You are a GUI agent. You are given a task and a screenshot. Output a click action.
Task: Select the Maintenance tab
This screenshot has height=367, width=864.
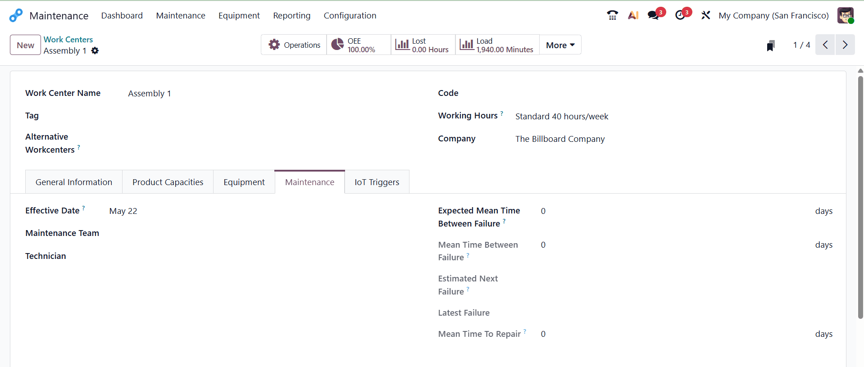(309, 182)
